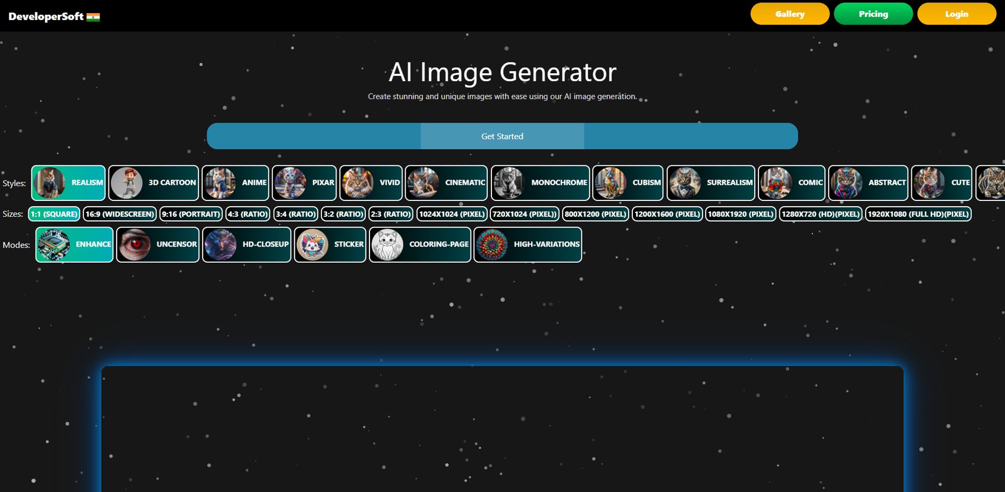Click the Login button
This screenshot has width=1005, height=492.
tap(956, 14)
